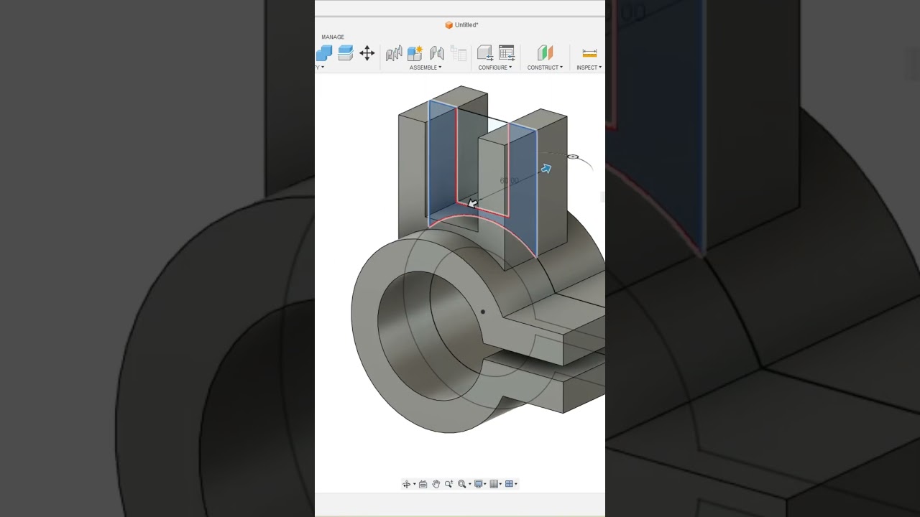Expand the ASSEMBLE dropdown menu

pyautogui.click(x=425, y=67)
